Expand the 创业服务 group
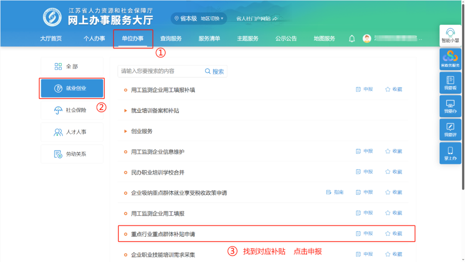The width and height of the screenshot is (465, 262). click(142, 131)
